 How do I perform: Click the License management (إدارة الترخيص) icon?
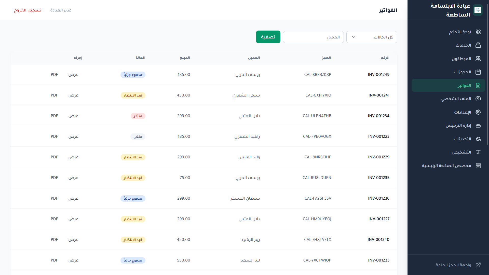[478, 126]
